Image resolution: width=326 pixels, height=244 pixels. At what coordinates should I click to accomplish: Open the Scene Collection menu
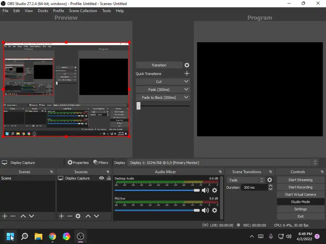83,11
